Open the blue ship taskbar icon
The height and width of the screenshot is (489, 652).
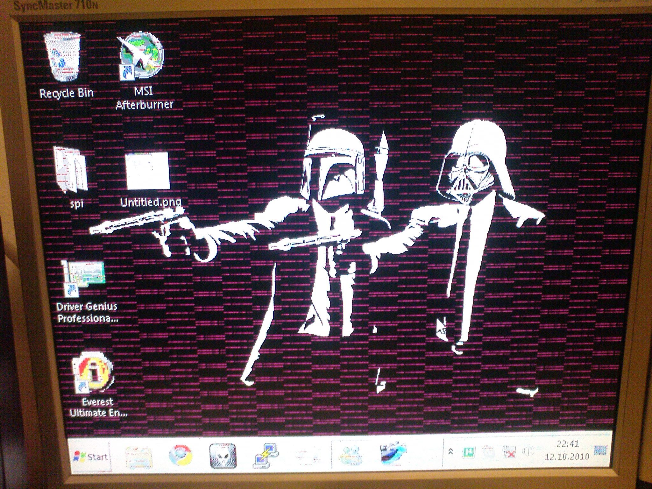click(394, 454)
